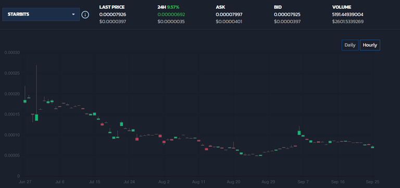Click the 0.00030 price axis label

12,53
